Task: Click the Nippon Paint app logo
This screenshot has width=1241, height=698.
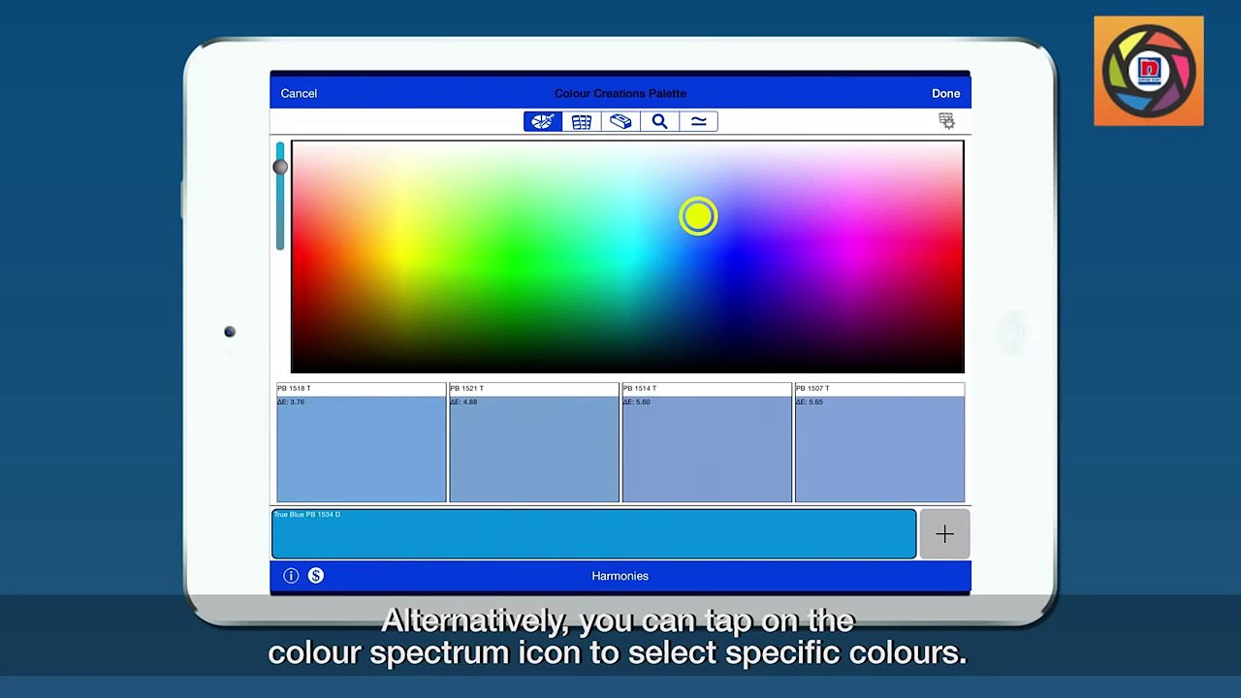Action: pos(1149,71)
